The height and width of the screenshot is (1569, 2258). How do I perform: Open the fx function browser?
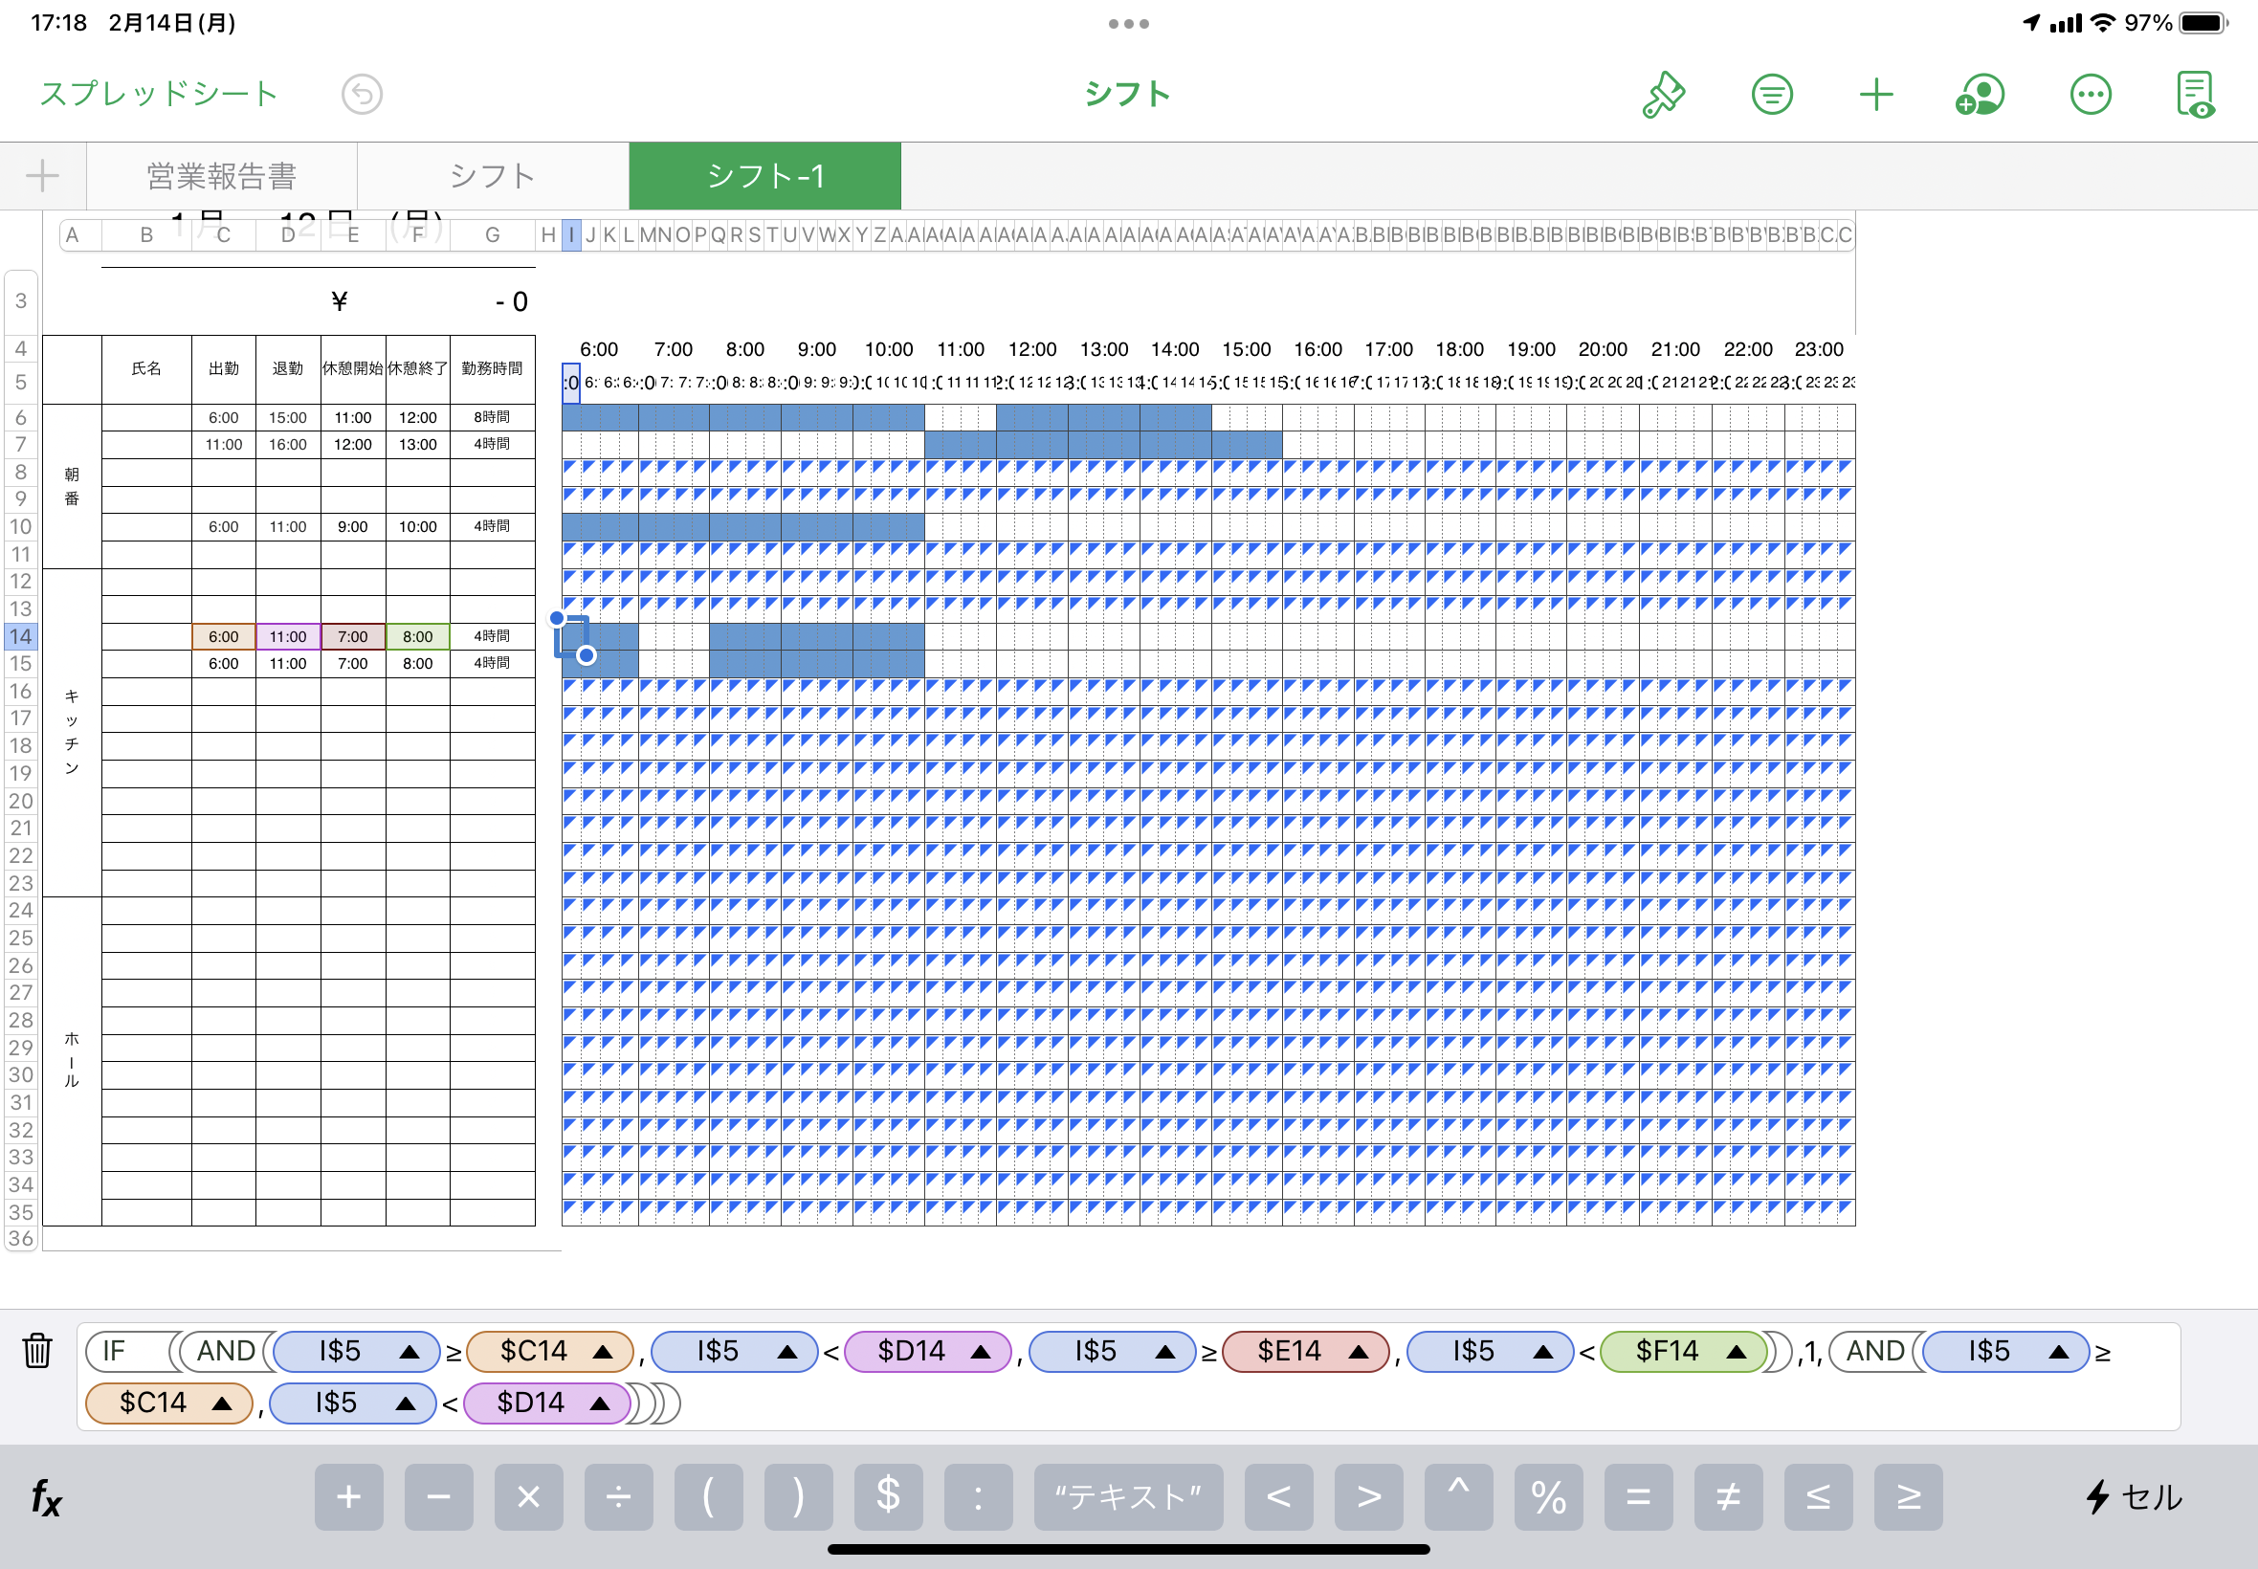point(46,1497)
